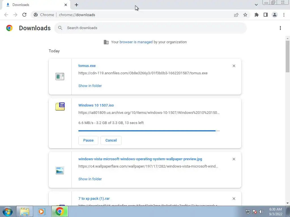The image size is (290, 217).
Task: Remove tomus.exe from the list
Action: [x=234, y=66]
